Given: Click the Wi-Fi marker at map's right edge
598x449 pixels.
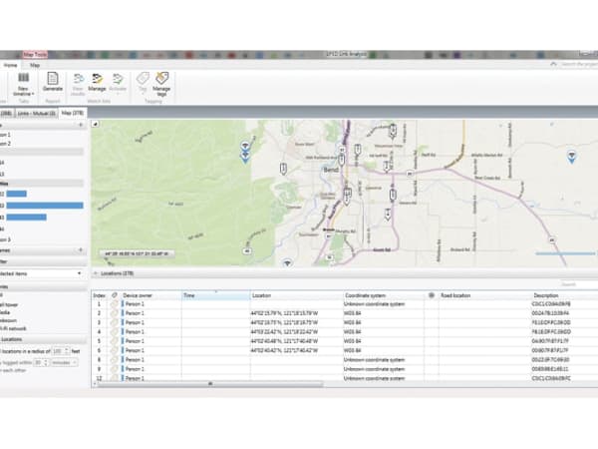Looking at the screenshot, I should pos(571,157).
